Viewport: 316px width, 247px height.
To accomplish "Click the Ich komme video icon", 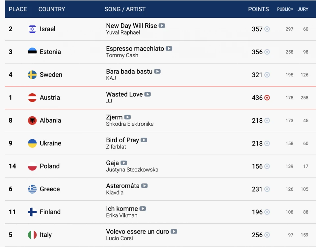I will pyautogui.click(x=143, y=209).
